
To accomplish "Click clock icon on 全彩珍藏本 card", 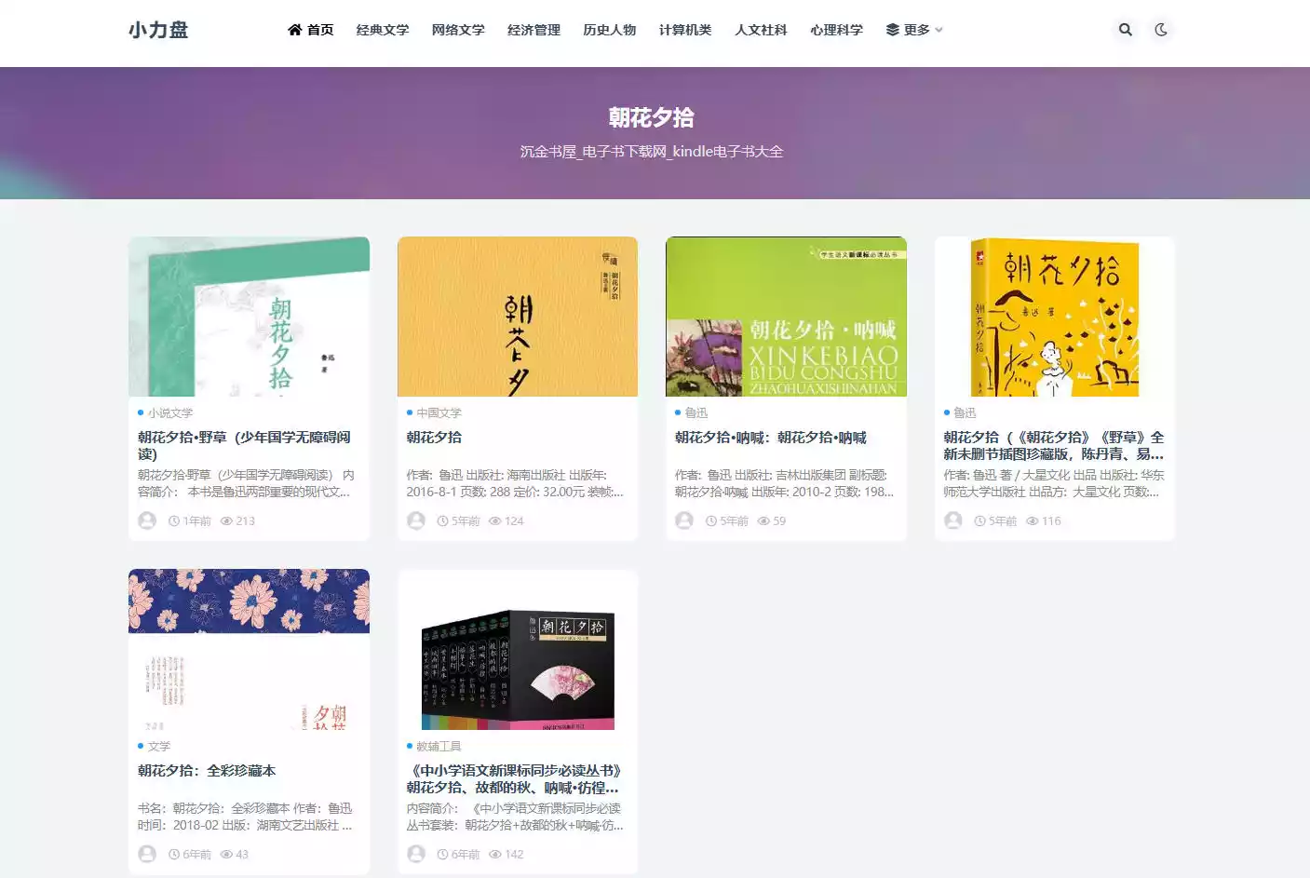I will (174, 855).
